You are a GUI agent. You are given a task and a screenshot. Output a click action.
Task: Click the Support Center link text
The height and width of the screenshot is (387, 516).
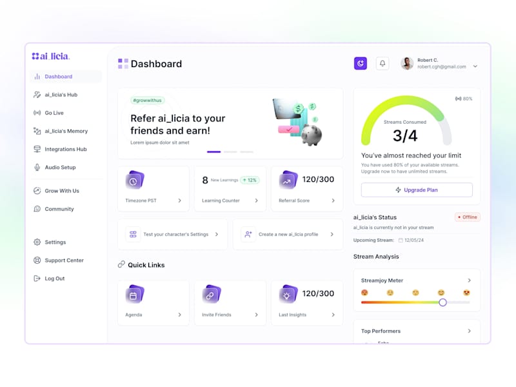(64, 261)
